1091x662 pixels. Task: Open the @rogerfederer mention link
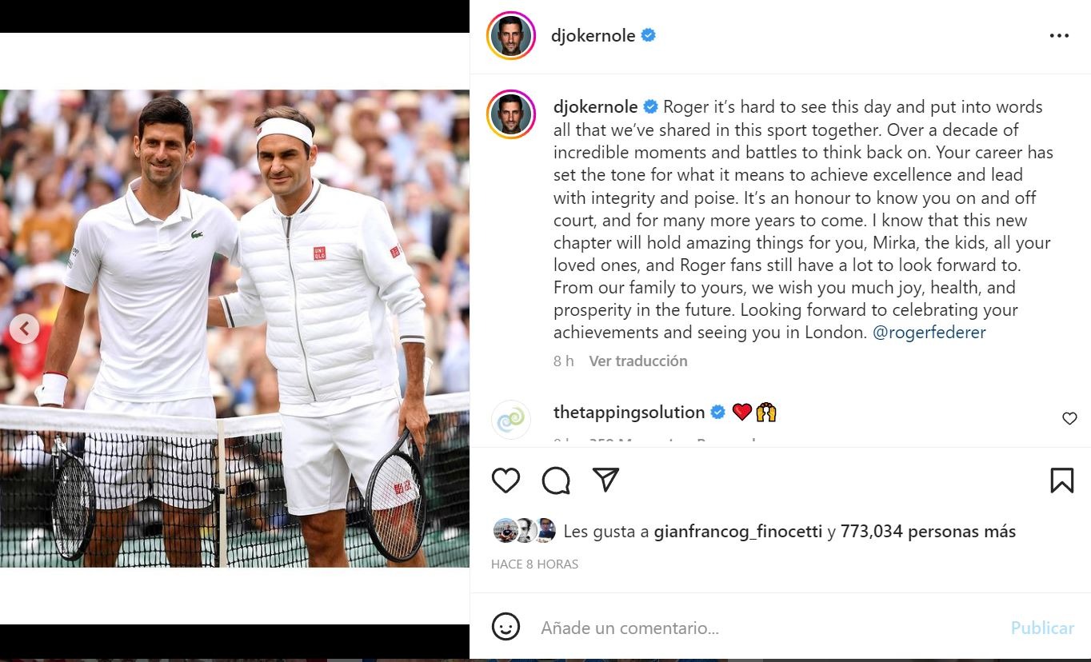929,333
